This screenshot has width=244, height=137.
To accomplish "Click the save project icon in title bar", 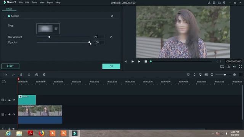I will coord(214,3).
